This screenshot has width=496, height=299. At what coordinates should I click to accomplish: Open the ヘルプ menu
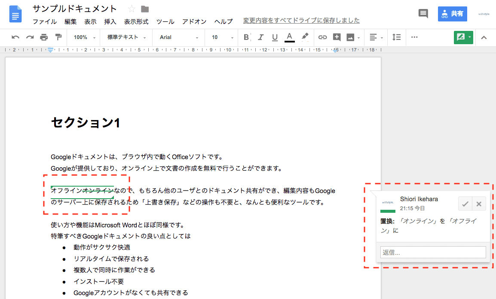(x=224, y=21)
